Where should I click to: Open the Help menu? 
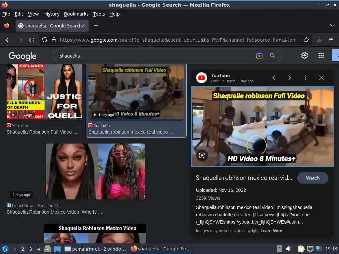(x=114, y=14)
